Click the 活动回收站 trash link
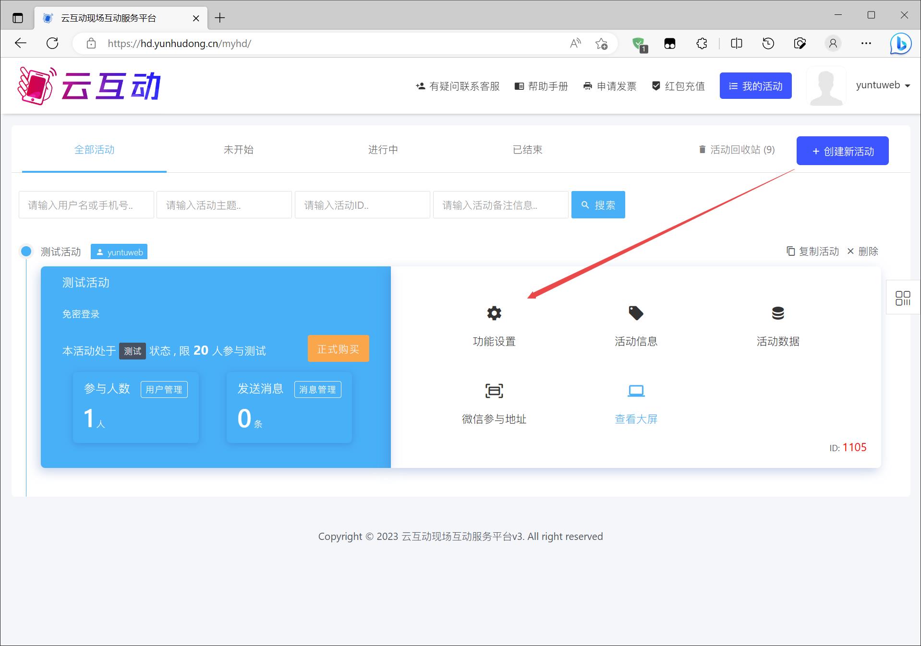 [x=737, y=150]
